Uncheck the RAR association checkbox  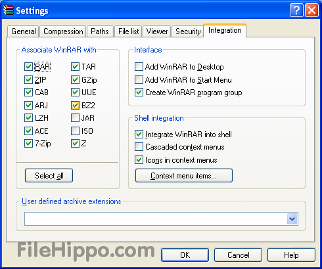click(28, 67)
